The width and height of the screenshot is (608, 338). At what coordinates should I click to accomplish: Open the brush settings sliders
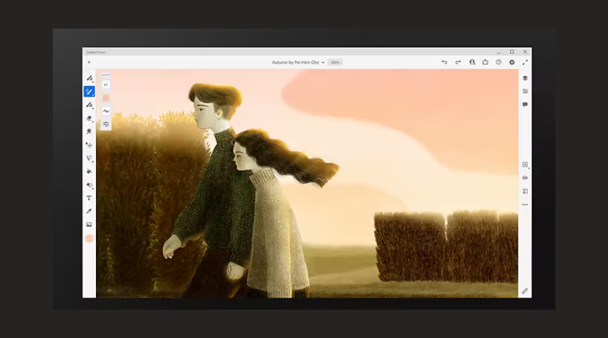click(x=106, y=124)
